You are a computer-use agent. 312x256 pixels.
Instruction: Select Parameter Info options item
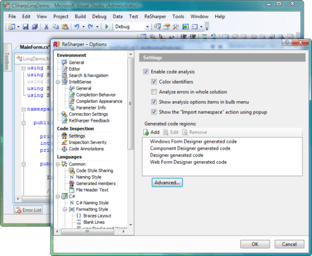[x=91, y=108]
